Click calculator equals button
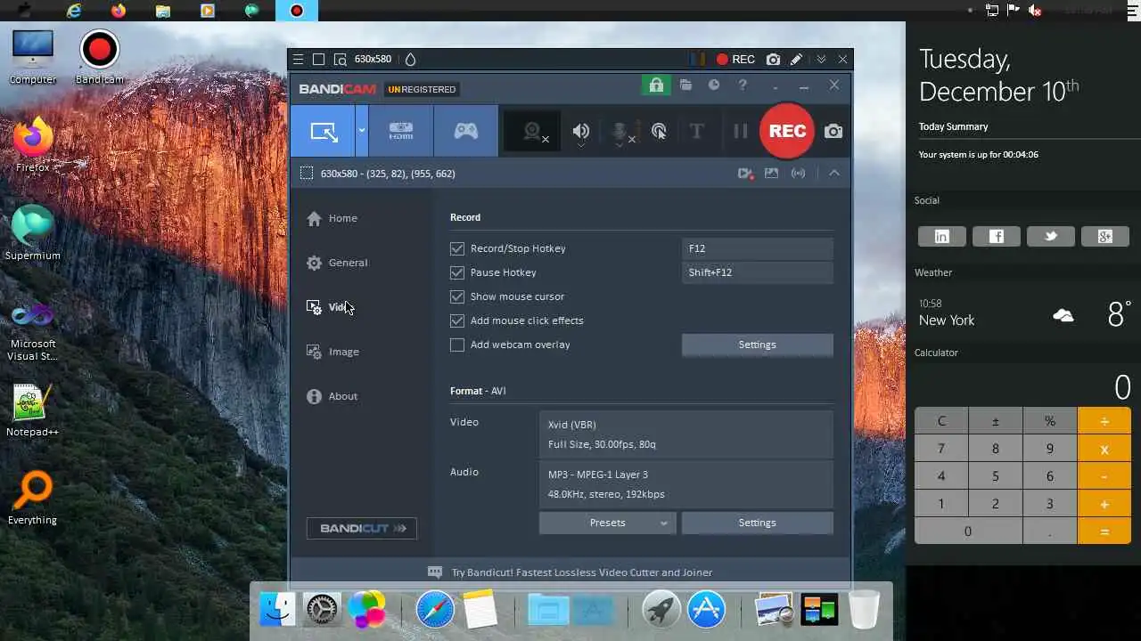 point(1104,531)
